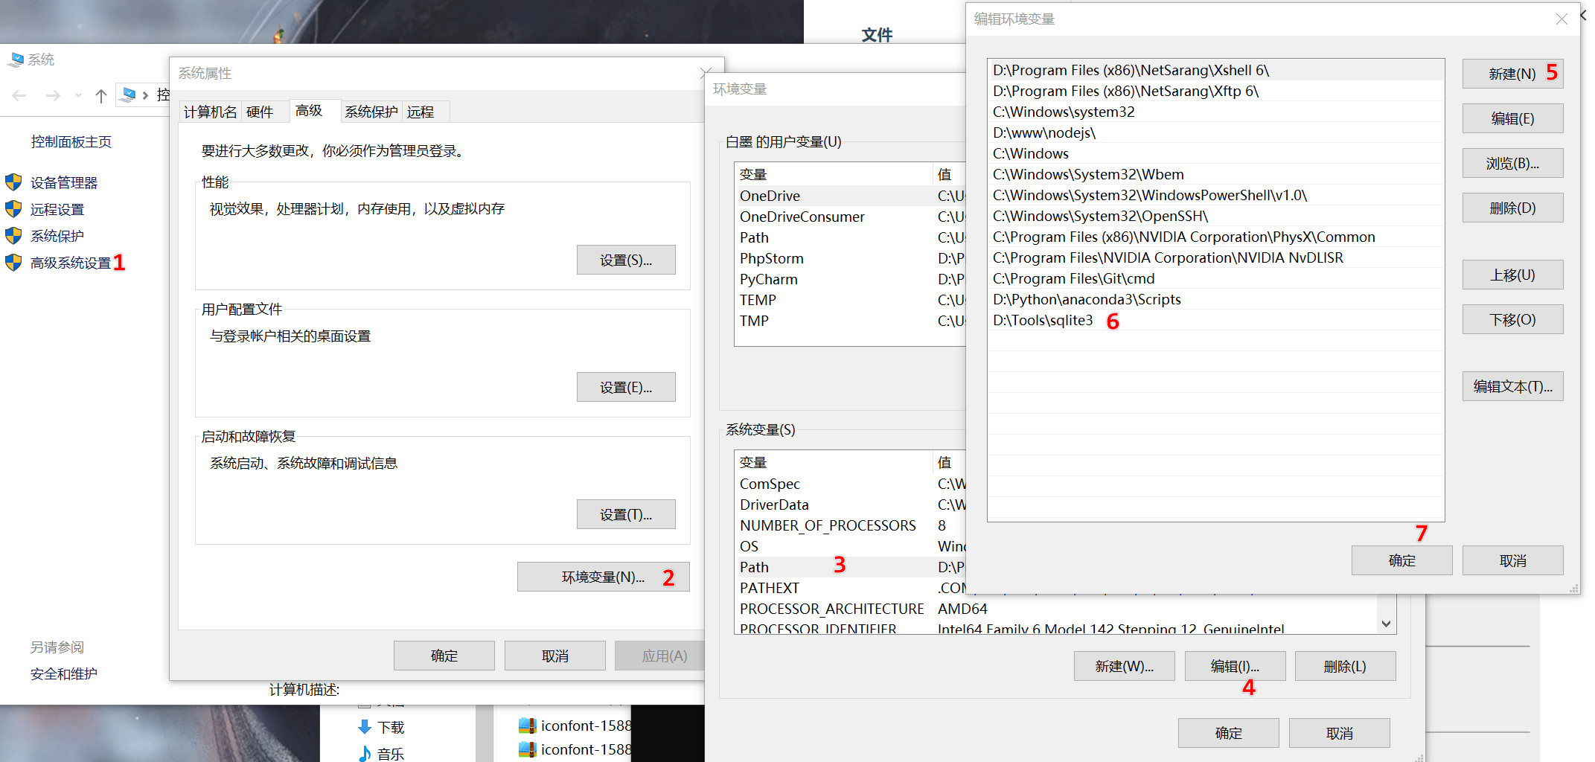Click back arrow in System window

point(20,95)
